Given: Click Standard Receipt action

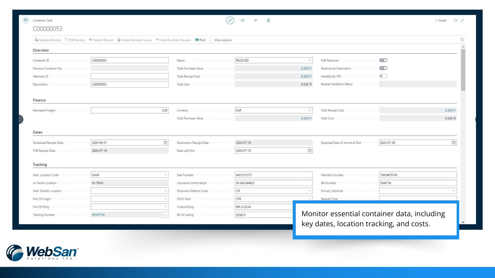Looking at the screenshot, I should (48, 40).
